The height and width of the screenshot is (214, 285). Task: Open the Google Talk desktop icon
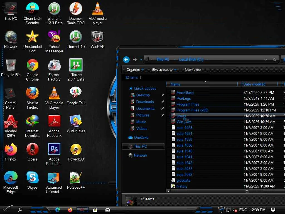coord(76,96)
